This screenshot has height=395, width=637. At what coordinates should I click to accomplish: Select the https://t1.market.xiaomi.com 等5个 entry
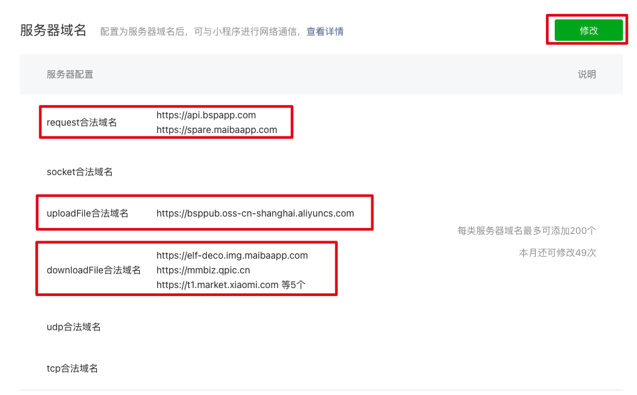tap(231, 285)
